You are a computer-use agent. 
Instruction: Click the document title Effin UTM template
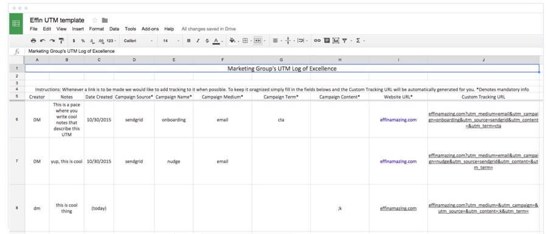pos(57,20)
